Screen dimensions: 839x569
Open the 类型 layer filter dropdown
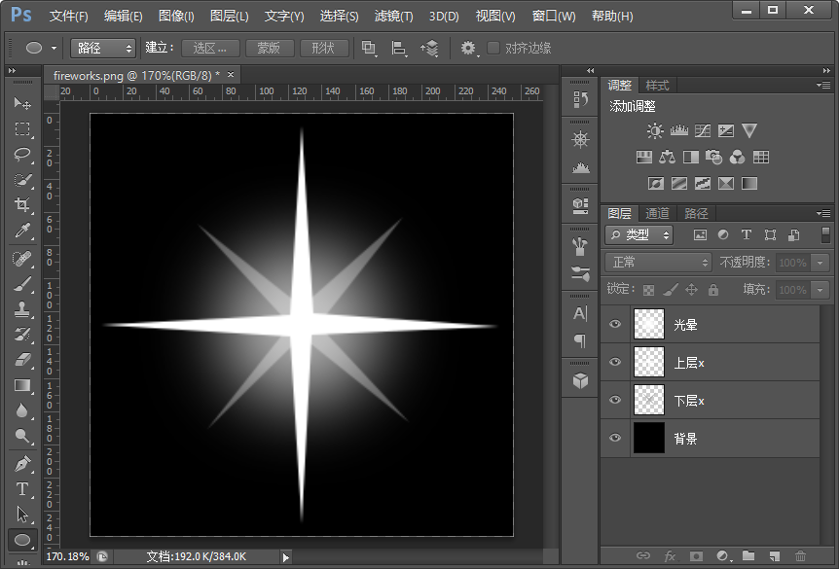pos(638,234)
